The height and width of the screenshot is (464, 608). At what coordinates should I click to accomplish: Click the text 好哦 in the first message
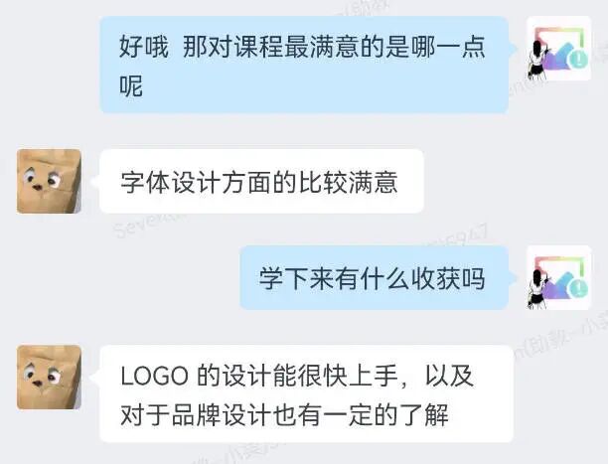pyautogui.click(x=144, y=47)
